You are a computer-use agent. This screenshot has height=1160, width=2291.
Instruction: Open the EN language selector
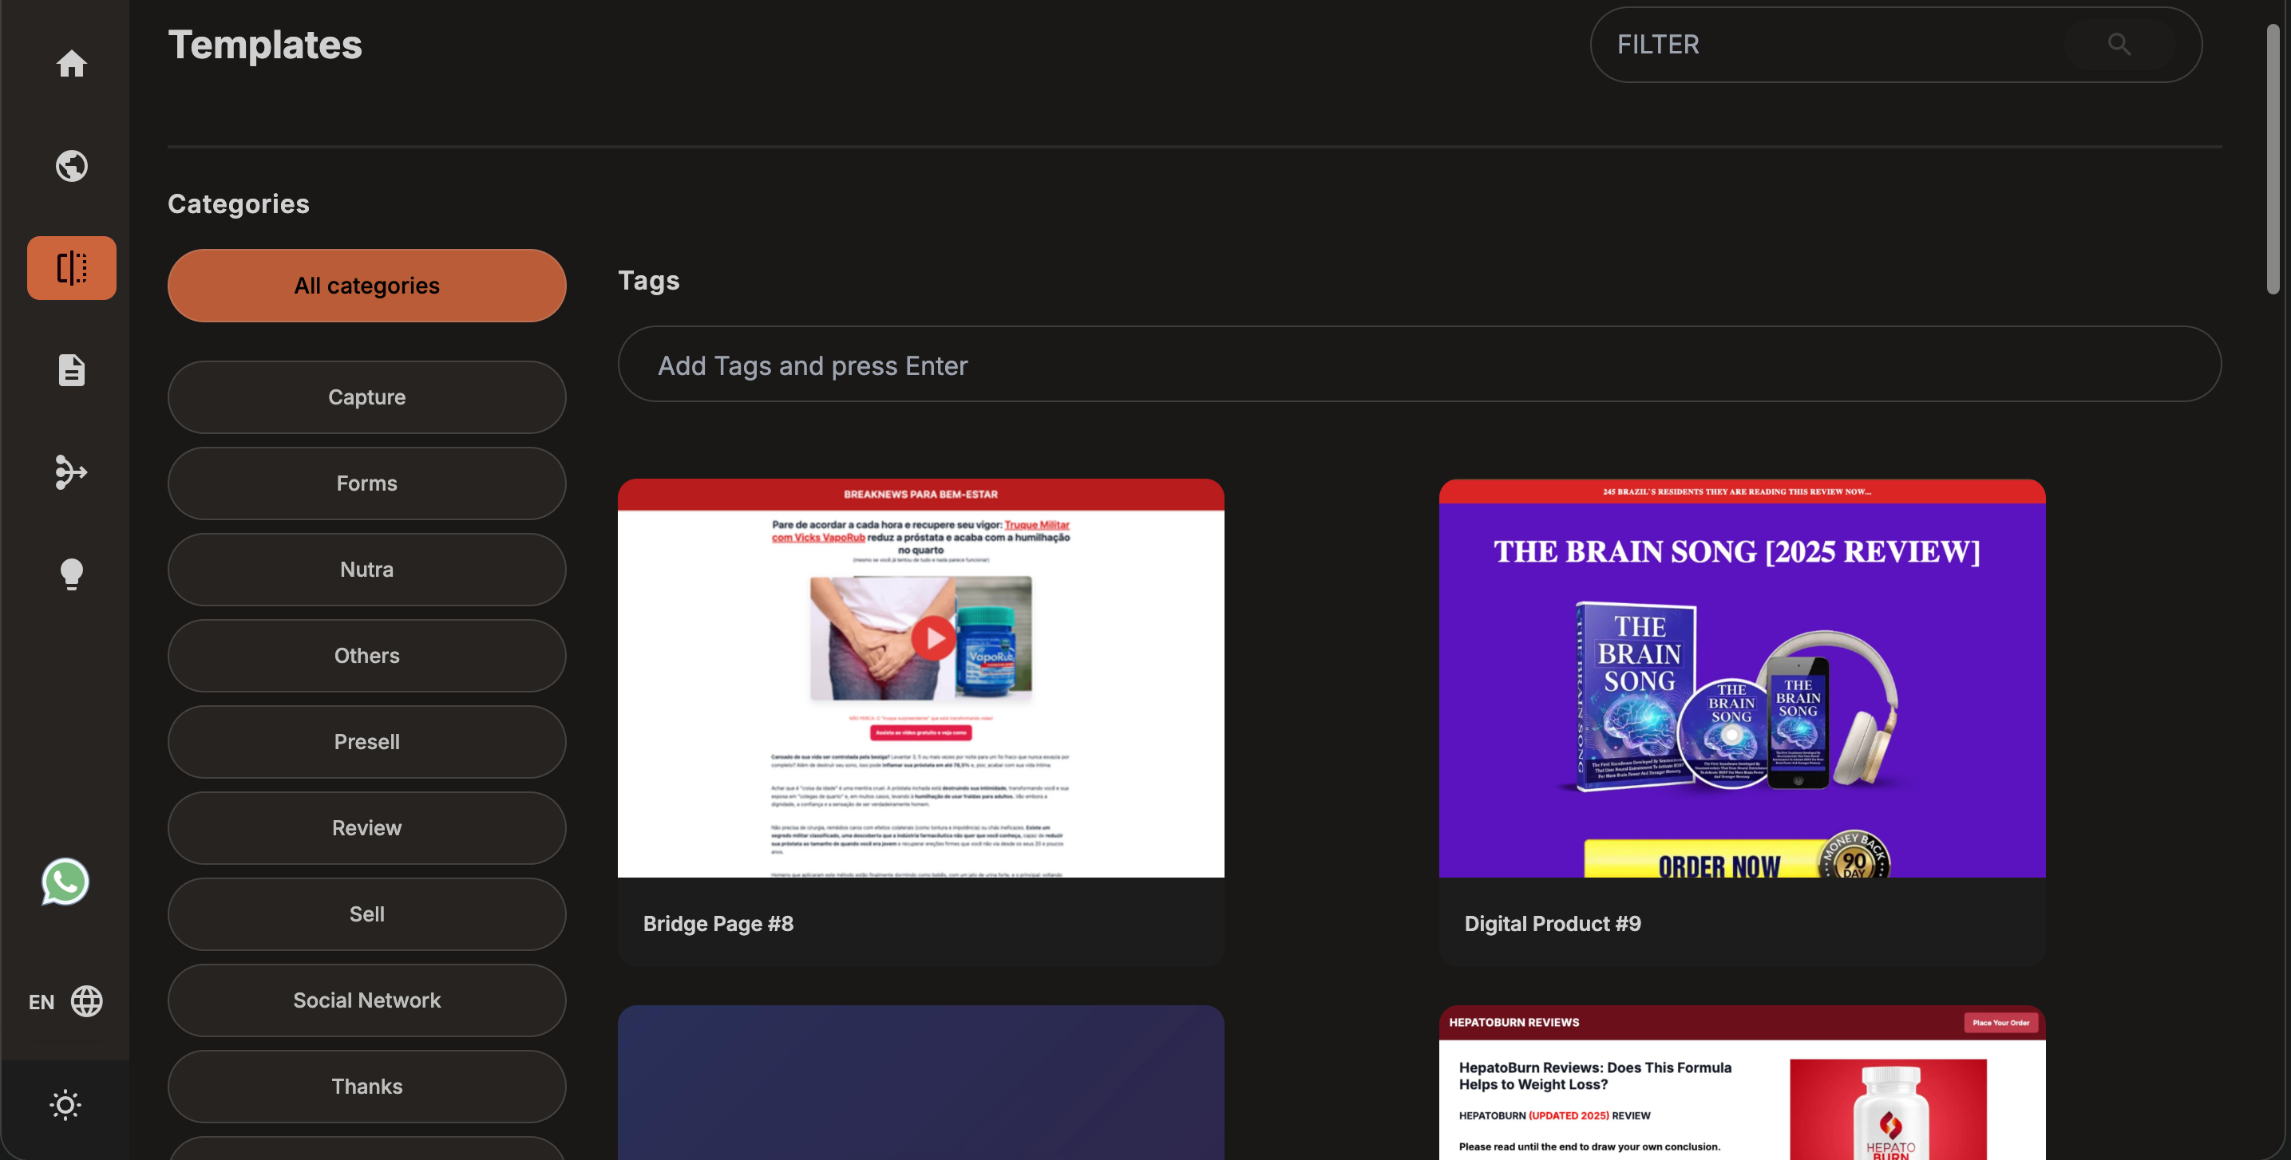point(64,1002)
